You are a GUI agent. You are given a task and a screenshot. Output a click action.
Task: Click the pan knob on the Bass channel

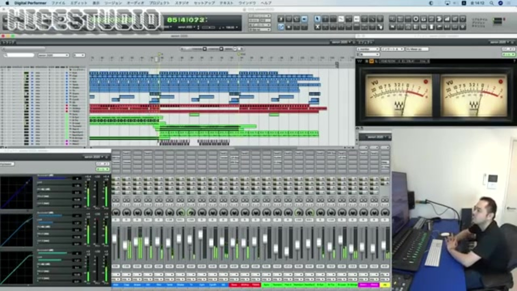[x=235, y=212]
